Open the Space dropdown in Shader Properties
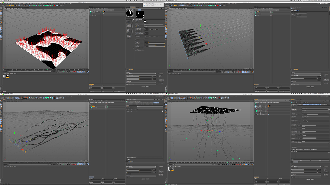 click(154, 27)
